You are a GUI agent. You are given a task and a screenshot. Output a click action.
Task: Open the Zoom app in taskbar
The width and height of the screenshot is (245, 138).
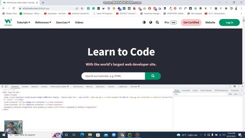(114, 135)
